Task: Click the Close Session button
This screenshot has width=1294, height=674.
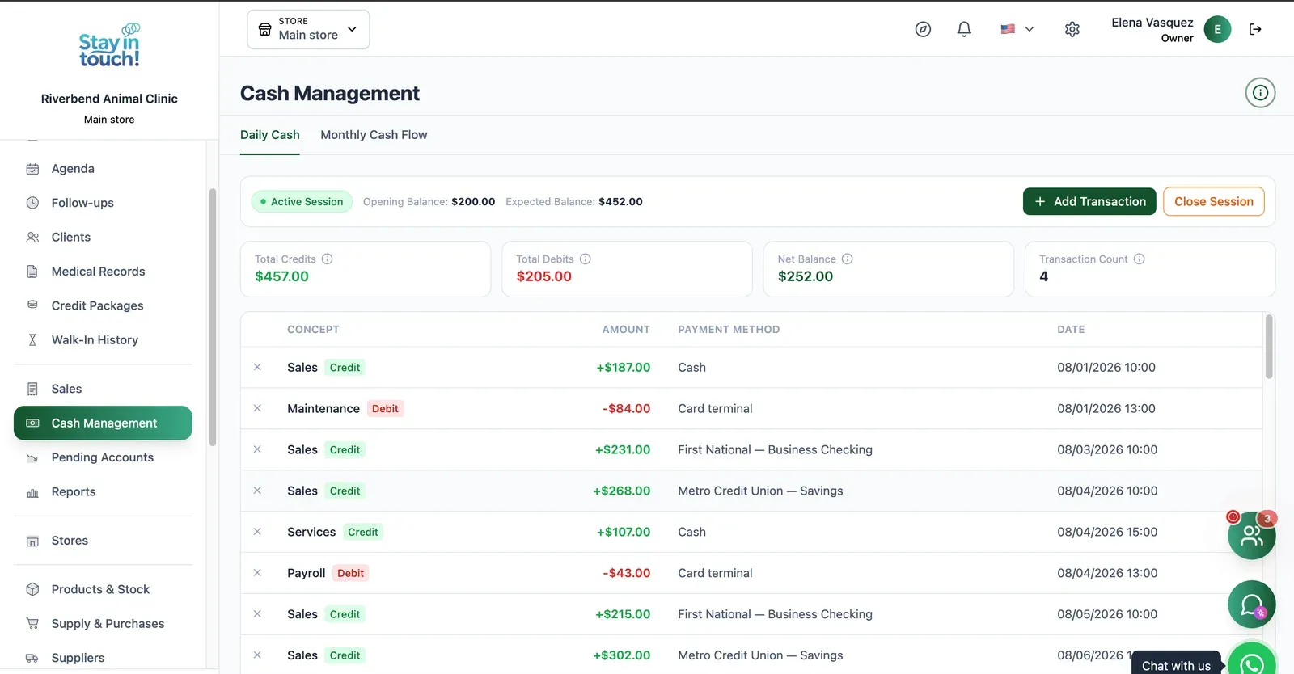Action: click(x=1214, y=202)
